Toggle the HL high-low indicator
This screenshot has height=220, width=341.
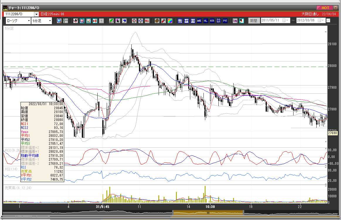(206, 21)
